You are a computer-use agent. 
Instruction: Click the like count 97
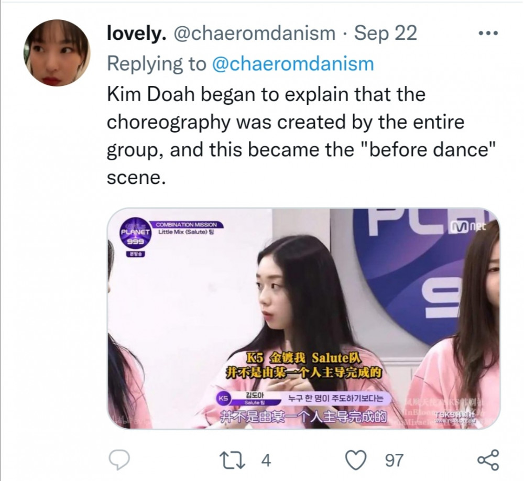[x=395, y=460]
